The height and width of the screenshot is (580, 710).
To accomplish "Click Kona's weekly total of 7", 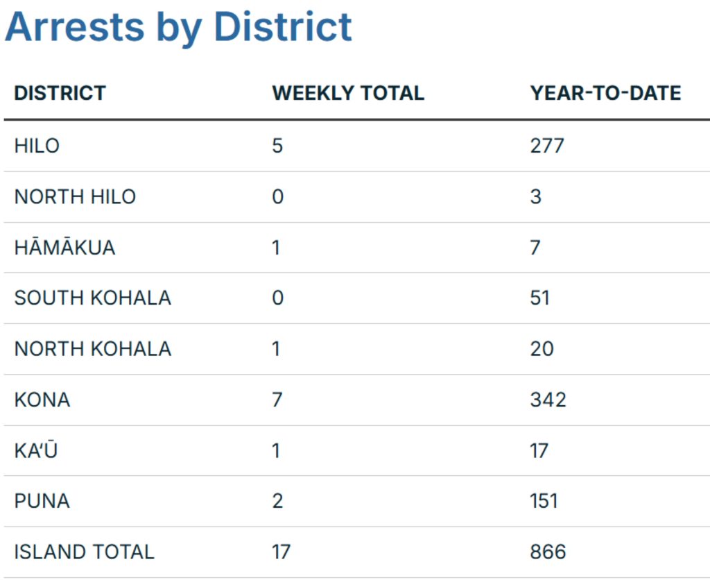I will [x=277, y=400].
